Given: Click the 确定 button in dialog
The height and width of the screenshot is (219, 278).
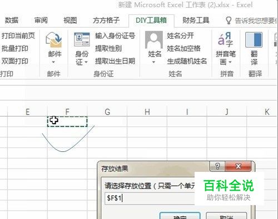Looking at the screenshot, I should (180, 216).
